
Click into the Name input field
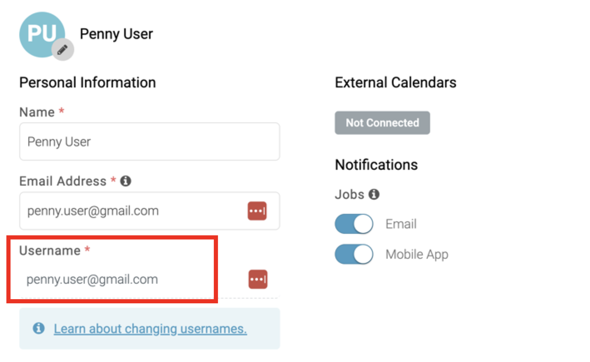(x=150, y=141)
